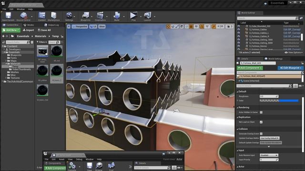Open the Auto Receive Input dropdown
The height and width of the screenshot is (171, 305).
(269, 155)
